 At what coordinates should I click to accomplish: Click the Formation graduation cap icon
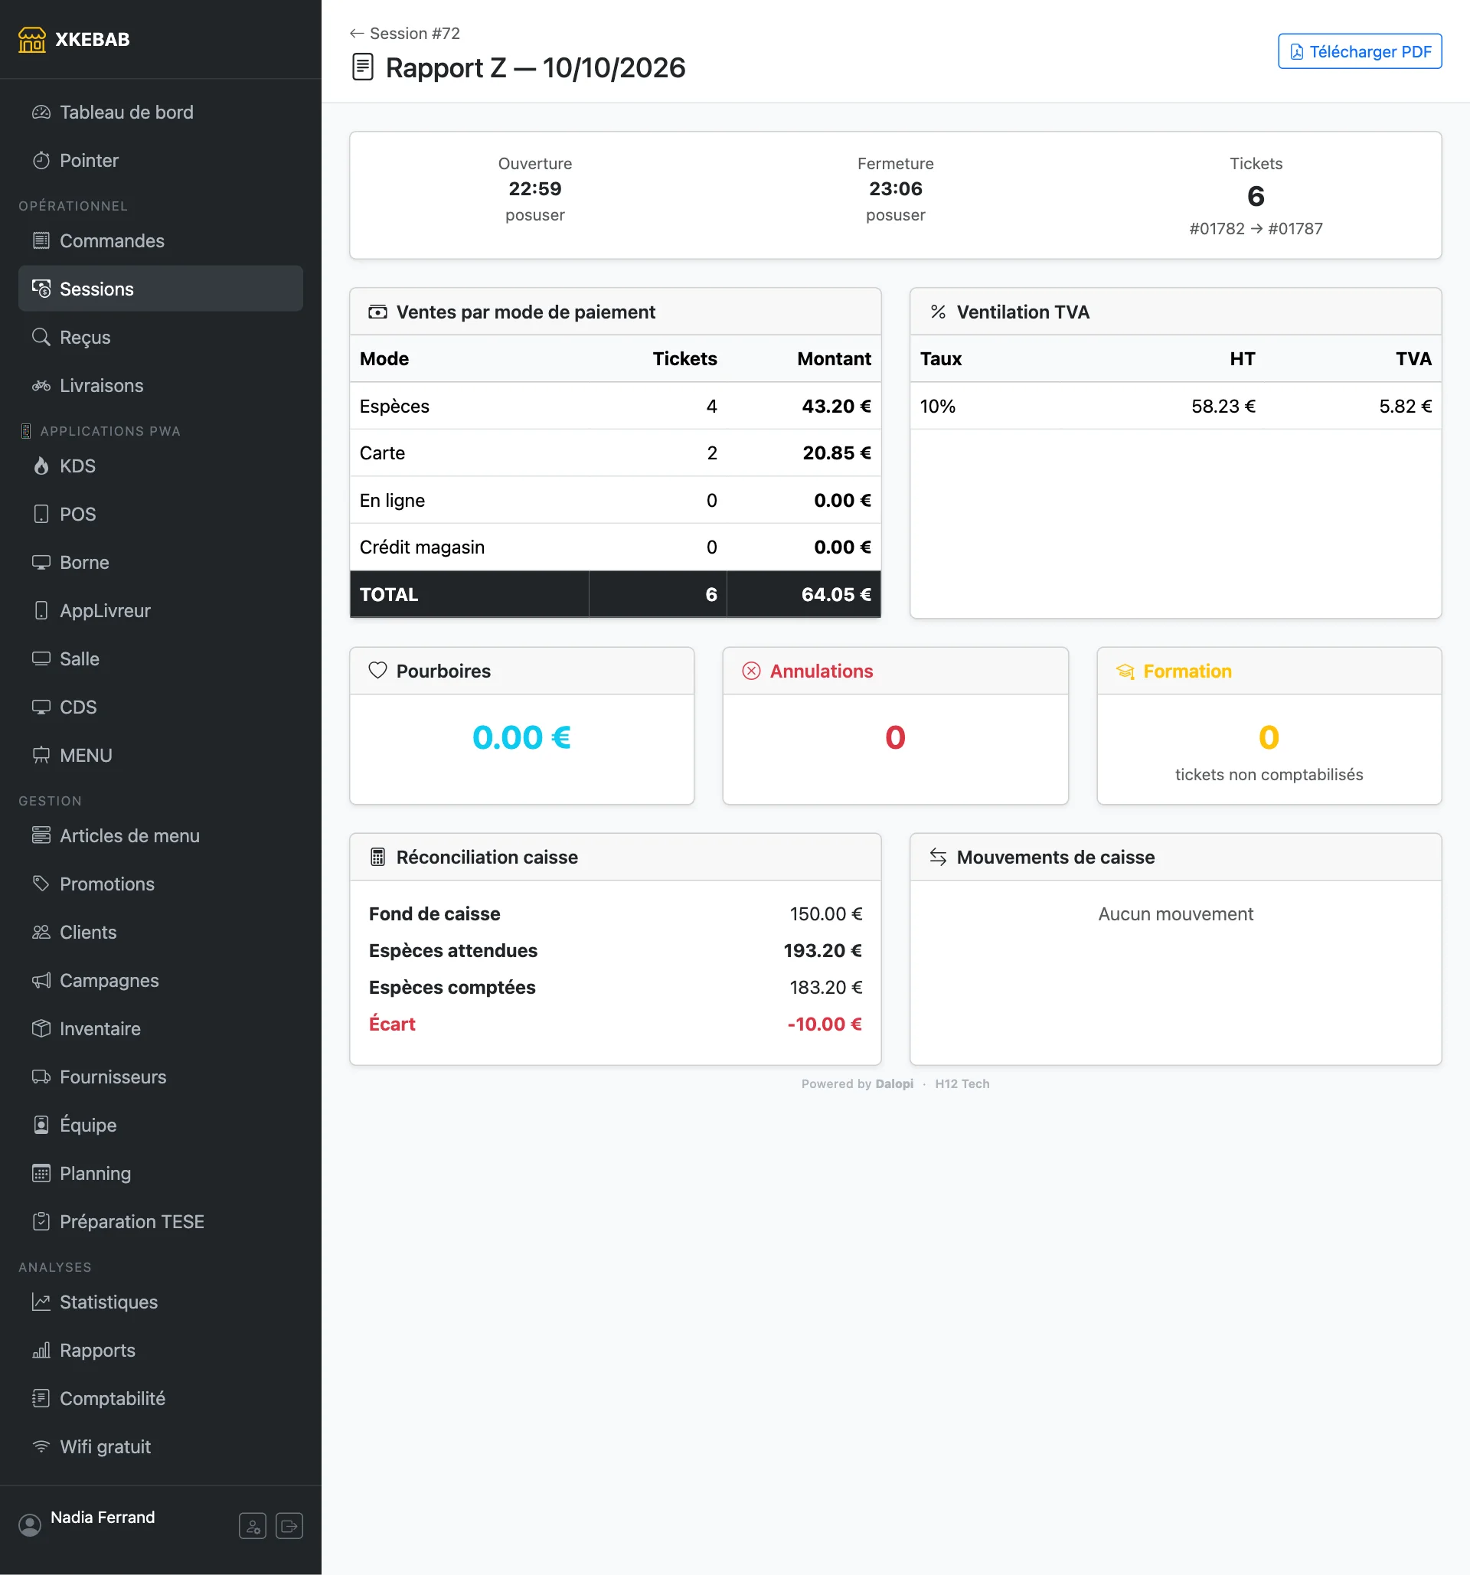pos(1125,671)
